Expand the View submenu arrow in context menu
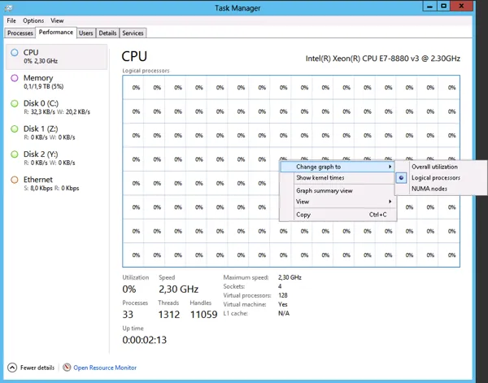488x383 pixels. (390, 202)
